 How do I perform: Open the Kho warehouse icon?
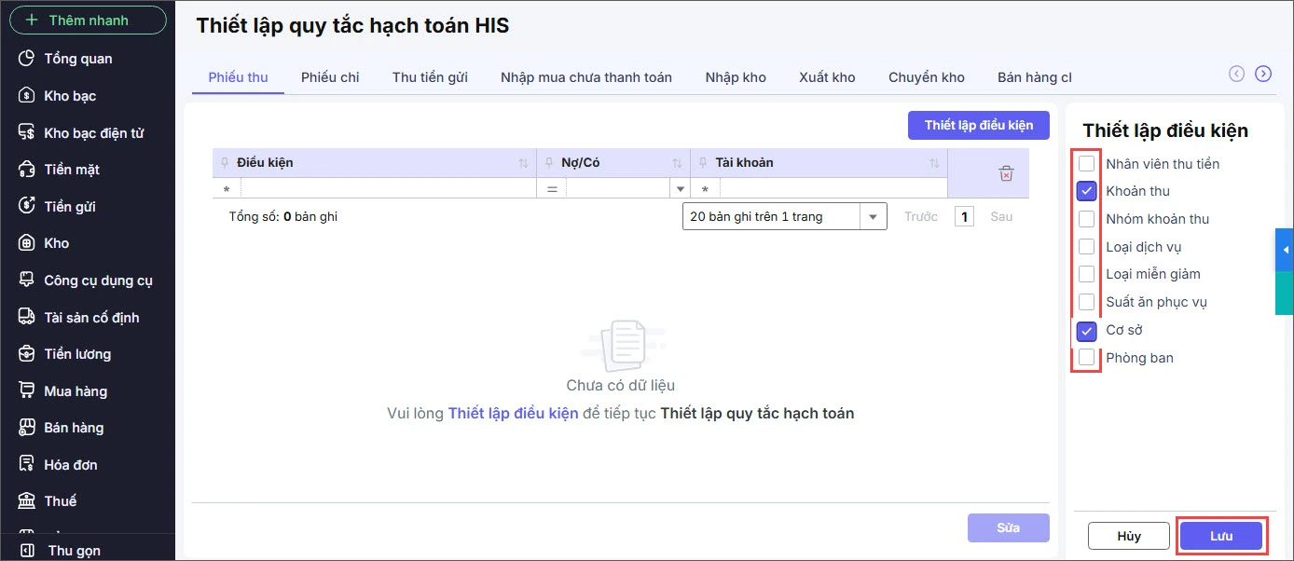(27, 243)
